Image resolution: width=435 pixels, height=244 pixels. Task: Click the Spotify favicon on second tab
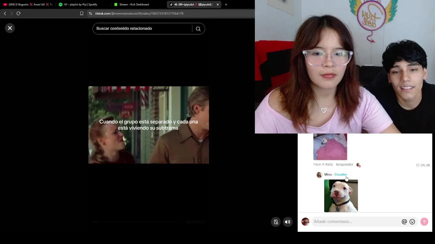click(60, 4)
